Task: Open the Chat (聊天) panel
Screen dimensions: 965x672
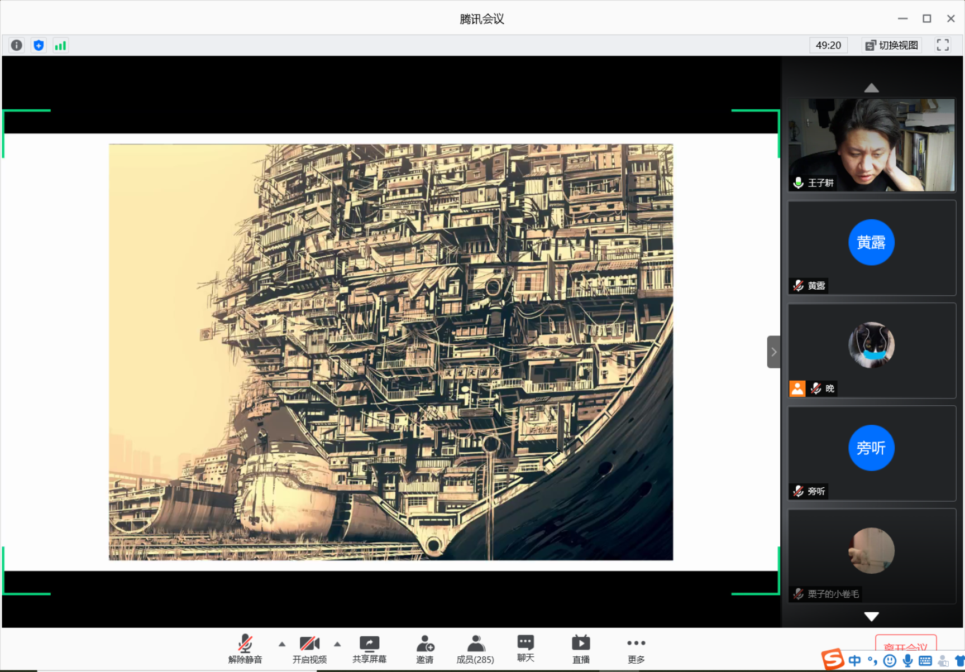Action: [526, 649]
